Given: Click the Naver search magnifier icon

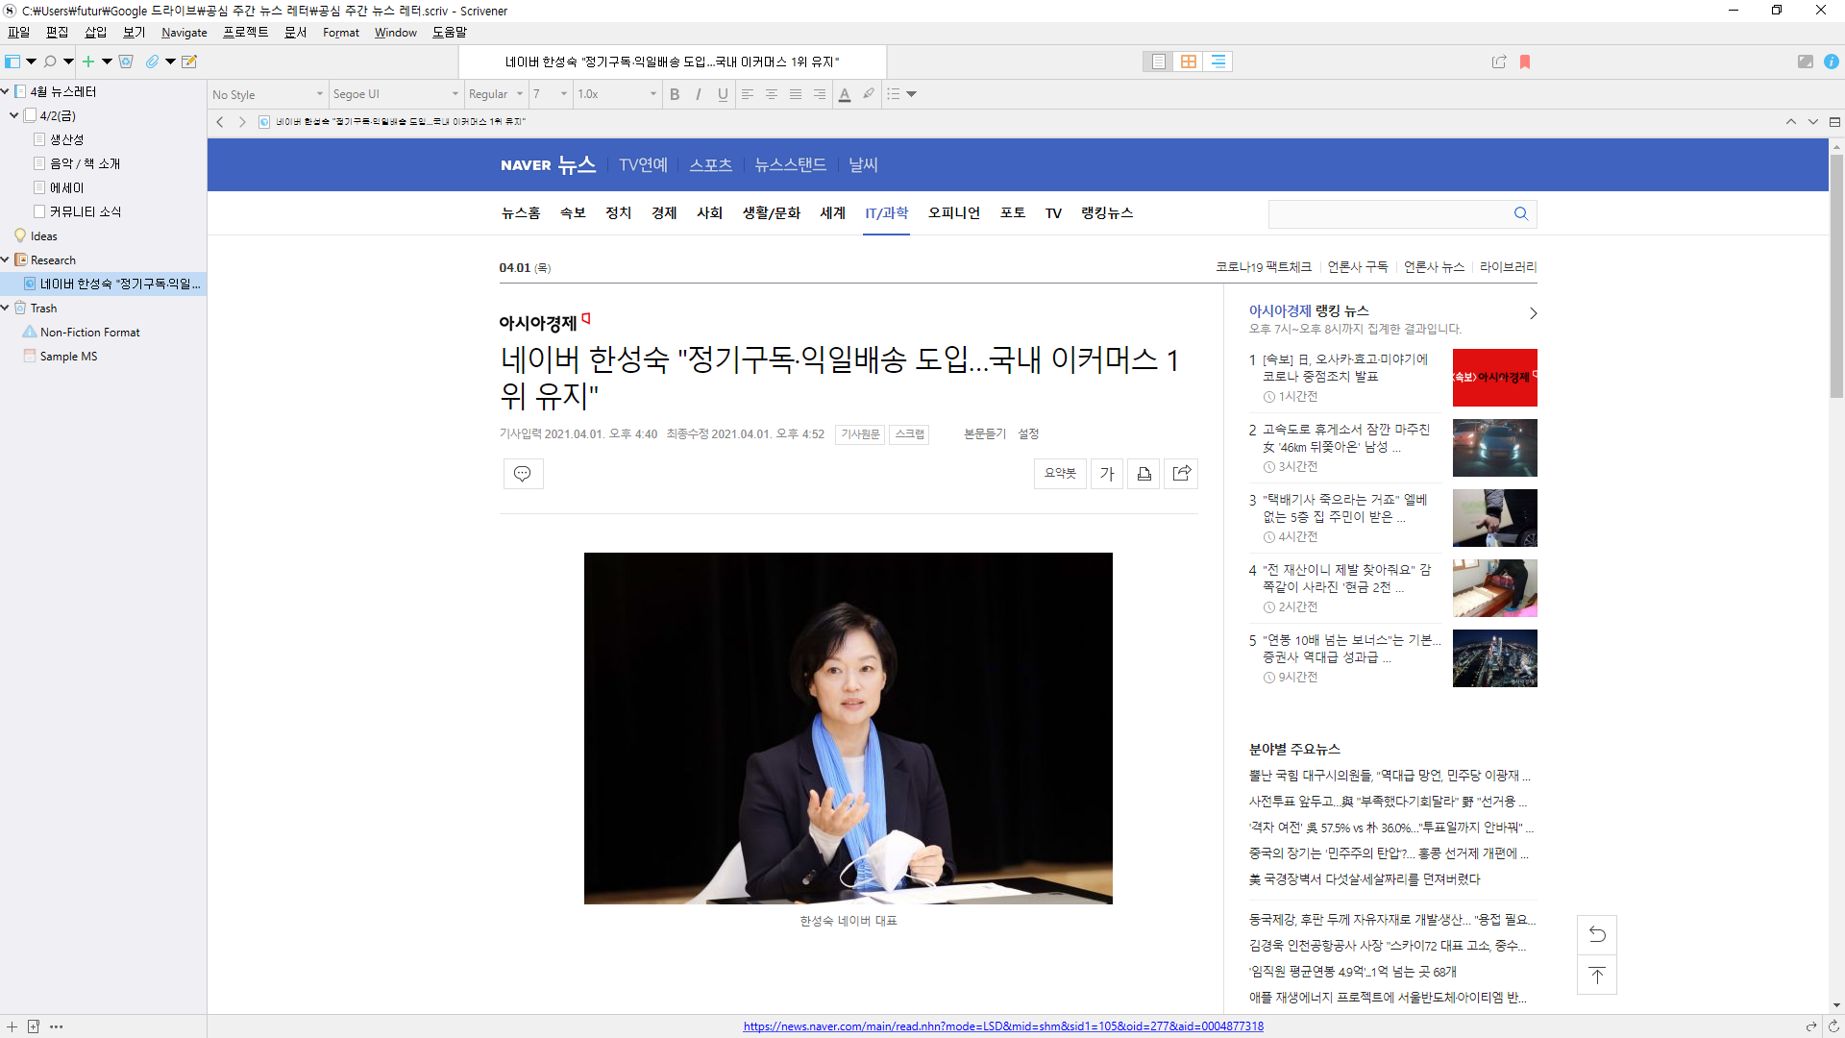Looking at the screenshot, I should click(1521, 213).
